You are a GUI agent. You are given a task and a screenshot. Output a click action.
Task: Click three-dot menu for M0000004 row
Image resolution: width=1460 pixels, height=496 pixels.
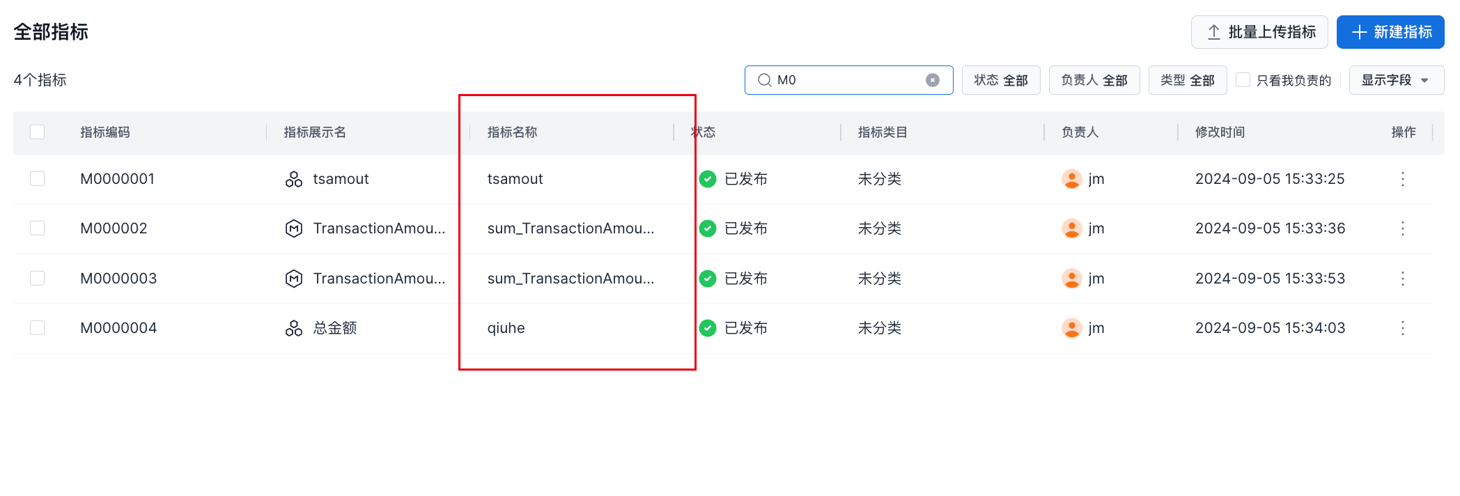pos(1402,328)
